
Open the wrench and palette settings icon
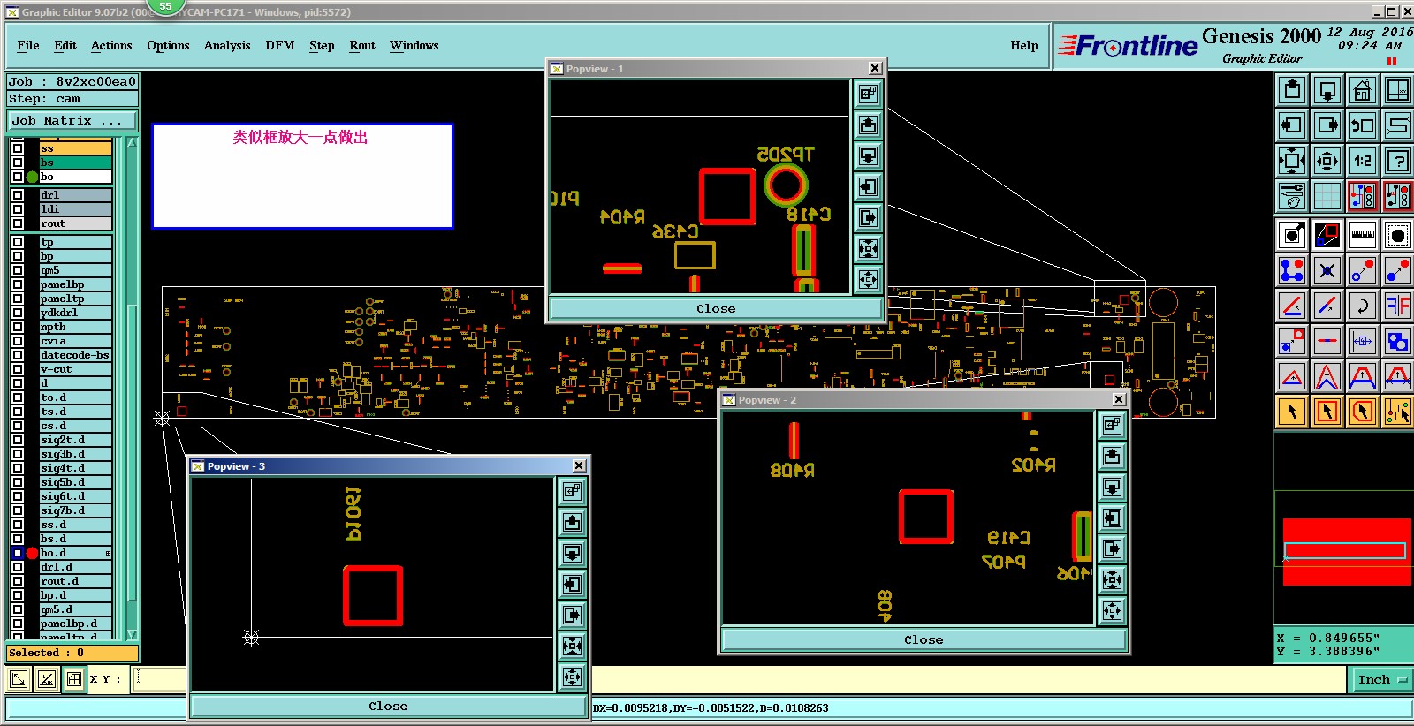[1292, 196]
